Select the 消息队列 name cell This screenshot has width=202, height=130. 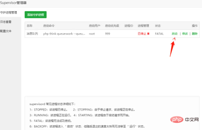pyautogui.click(x=32, y=34)
